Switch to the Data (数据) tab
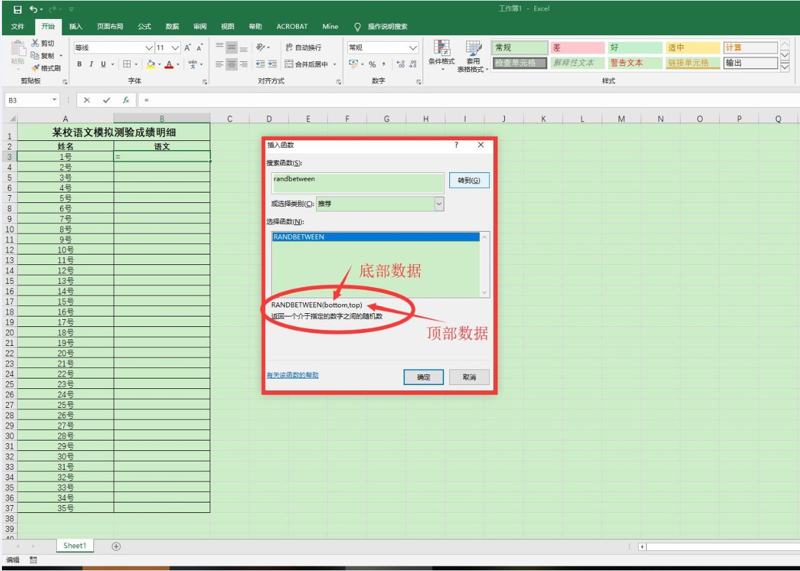 coord(172,27)
